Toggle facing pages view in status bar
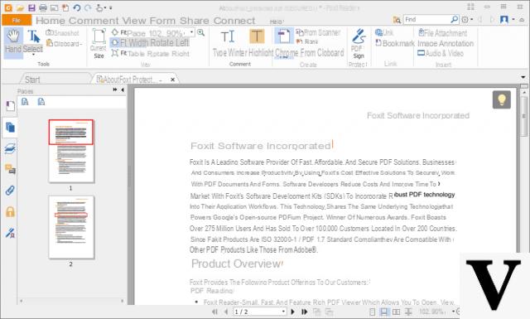Image resolution: width=530 pixels, height=319 pixels. pos(396,312)
